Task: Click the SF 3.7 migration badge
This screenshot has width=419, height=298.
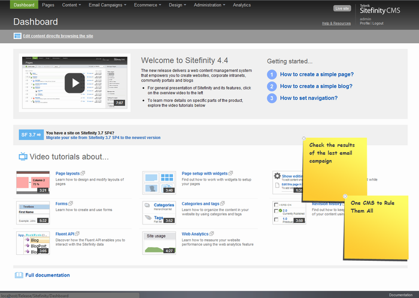Action: pos(31,134)
